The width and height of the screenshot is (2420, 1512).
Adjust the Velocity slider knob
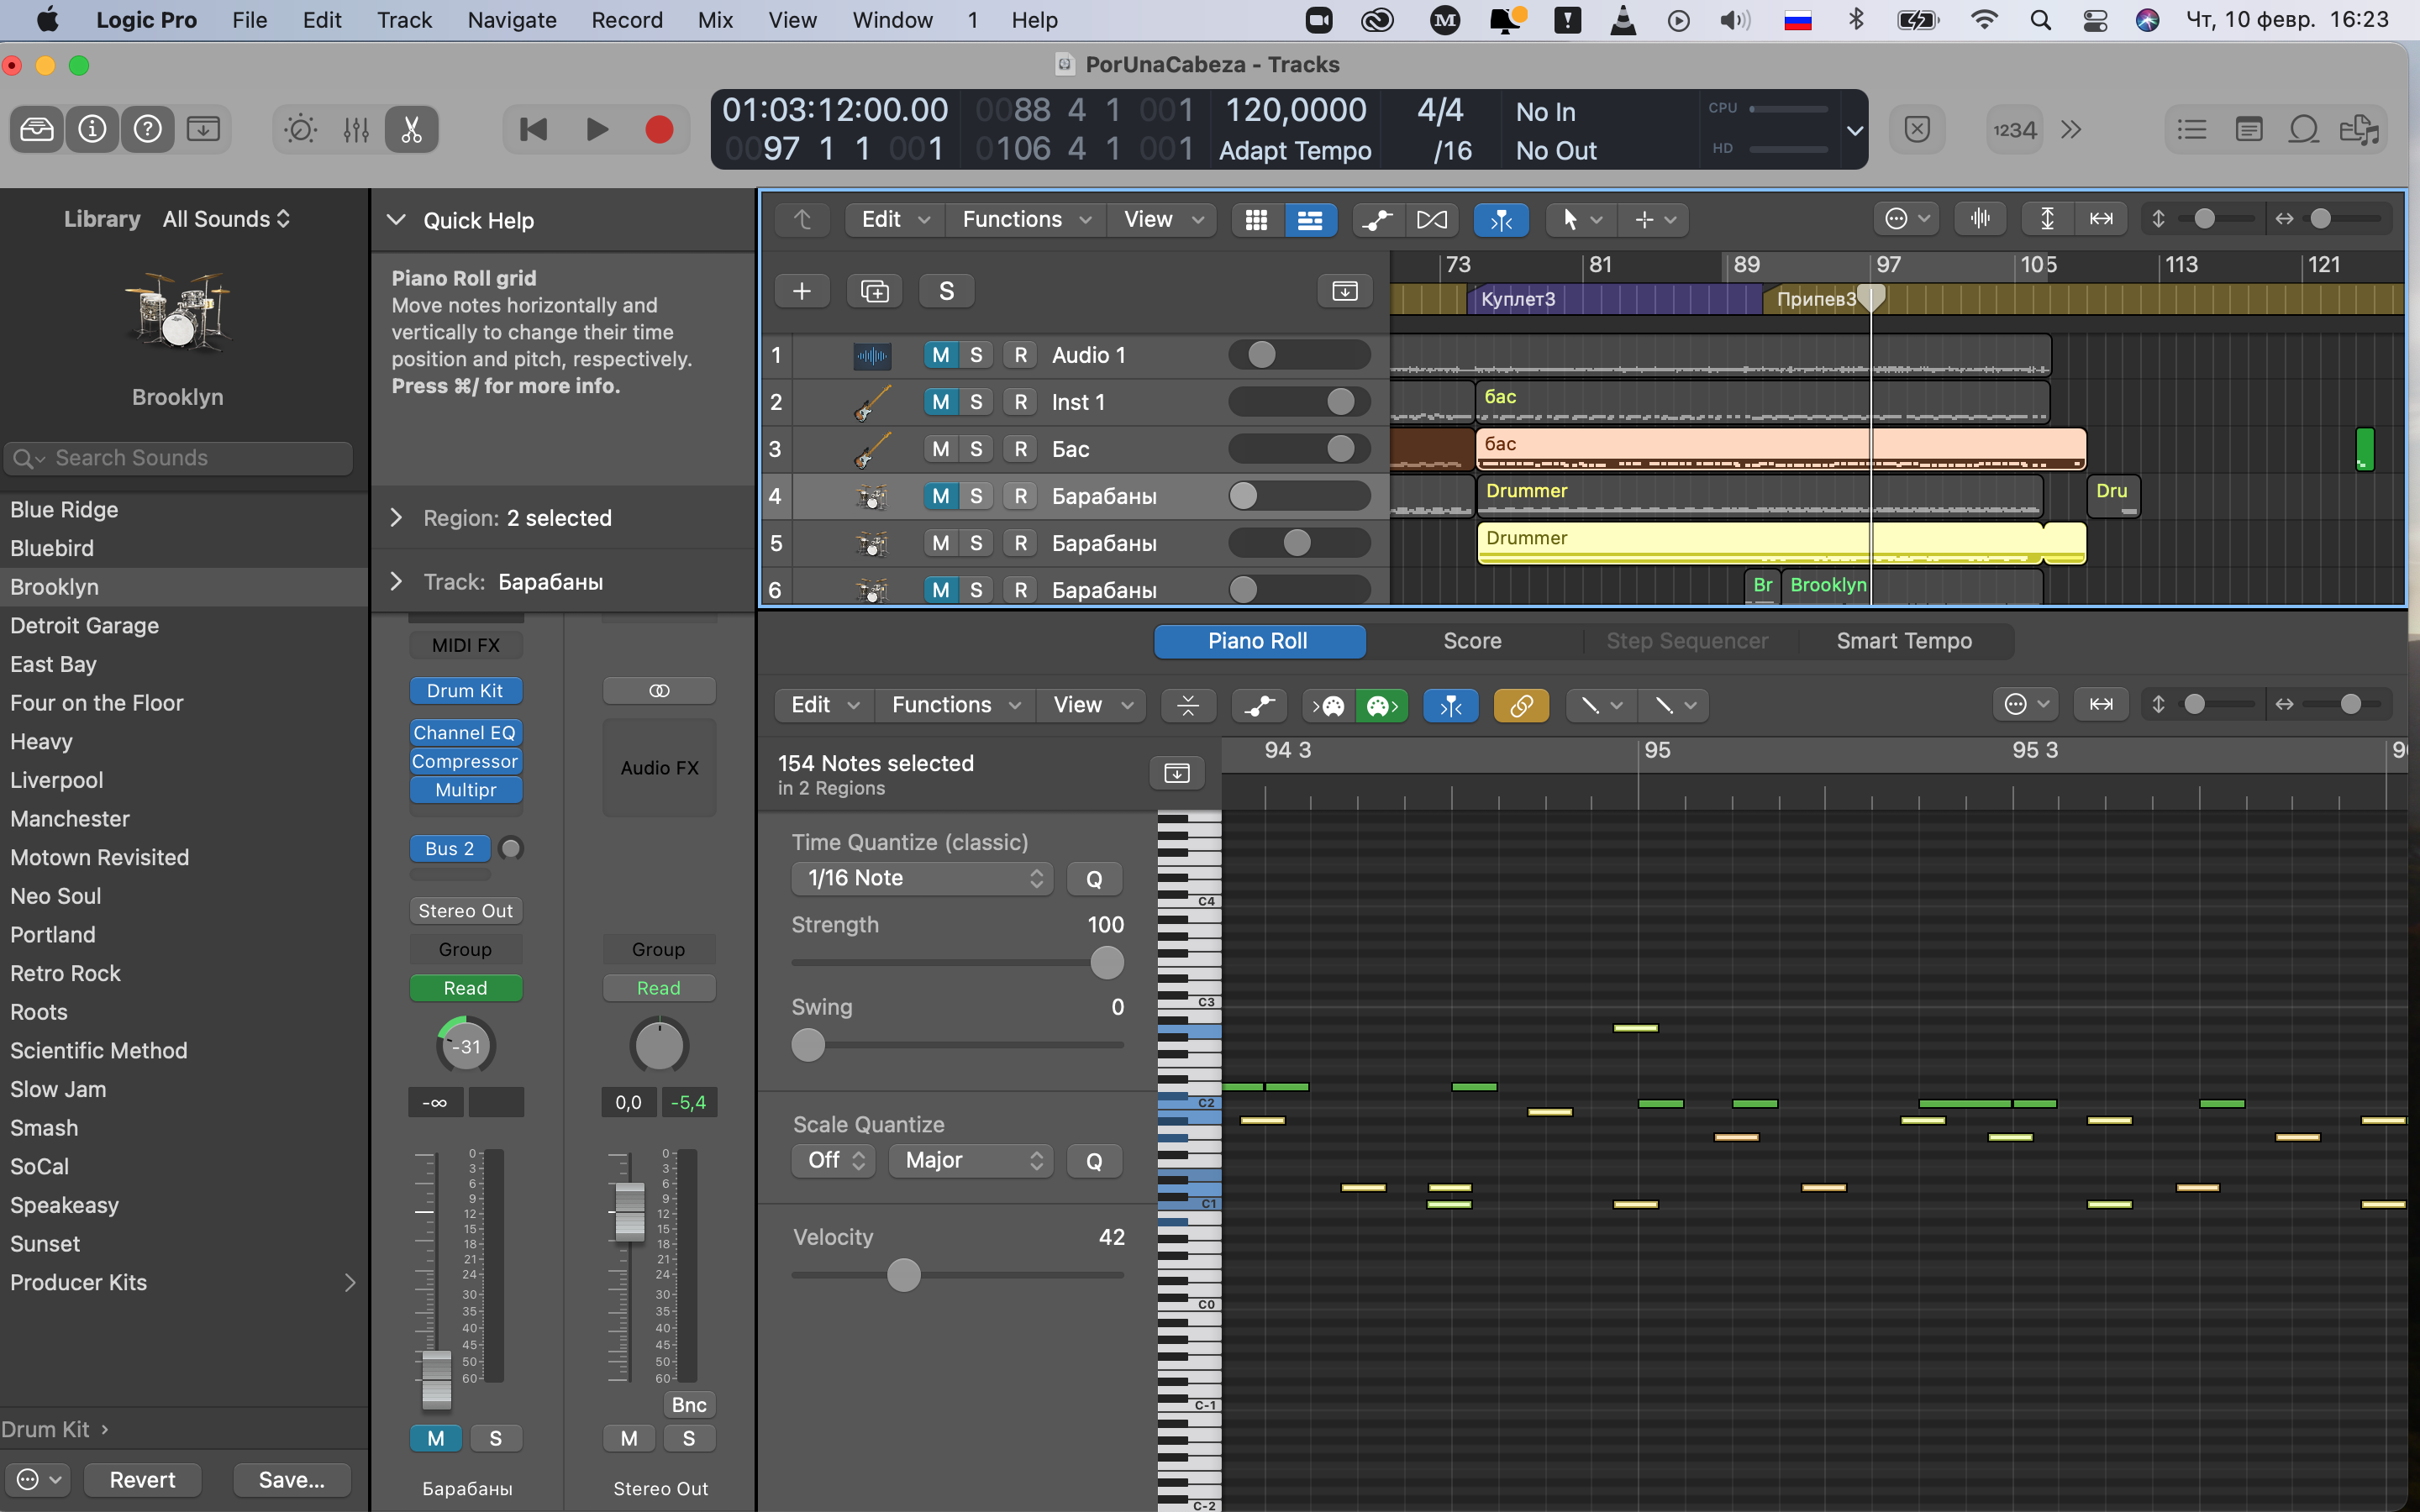pos(903,1275)
